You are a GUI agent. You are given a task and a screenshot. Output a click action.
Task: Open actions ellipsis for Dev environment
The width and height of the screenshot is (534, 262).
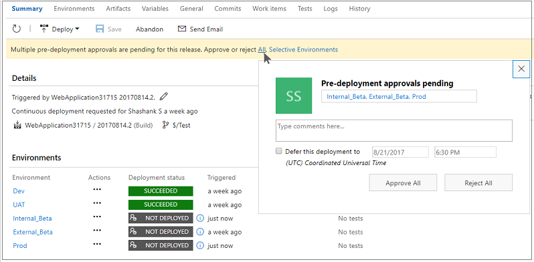[x=97, y=189]
